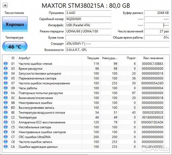Select the Переназначенные сектора row
172x155 pixels.
83,78
